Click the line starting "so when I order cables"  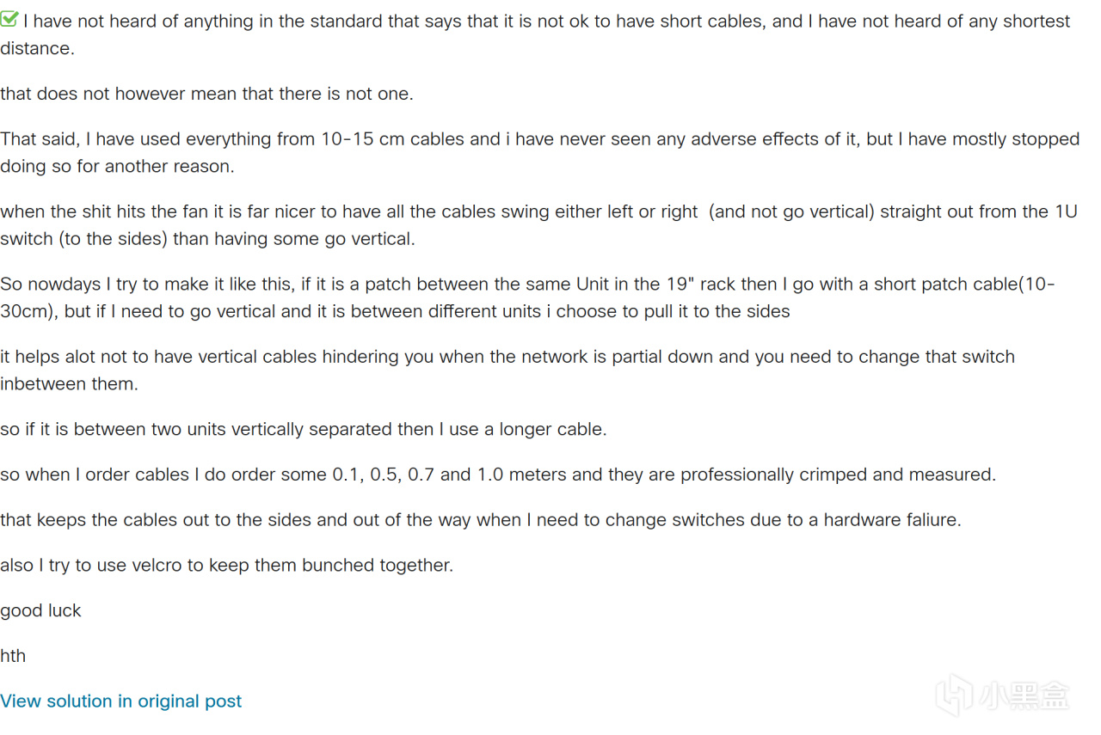(x=497, y=475)
